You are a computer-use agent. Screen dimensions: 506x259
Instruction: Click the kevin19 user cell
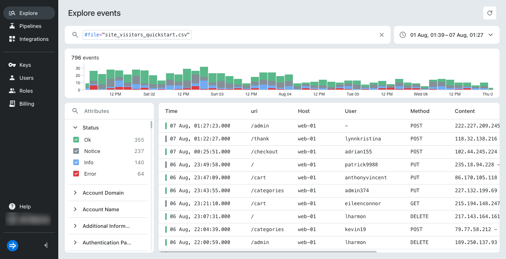(355, 229)
